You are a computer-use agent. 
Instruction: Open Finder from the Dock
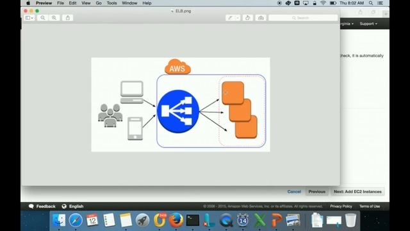[x=59, y=220]
